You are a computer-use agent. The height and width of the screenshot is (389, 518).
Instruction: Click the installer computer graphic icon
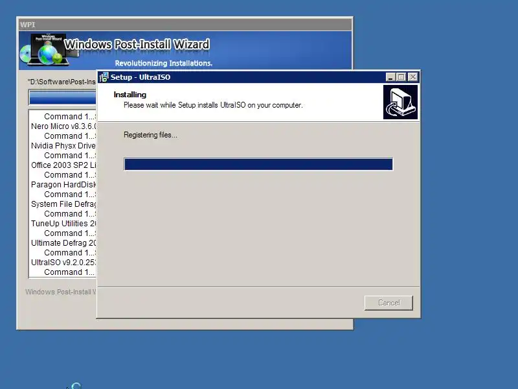click(x=400, y=102)
